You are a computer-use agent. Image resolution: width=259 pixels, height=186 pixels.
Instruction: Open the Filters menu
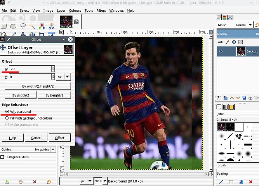101,11
